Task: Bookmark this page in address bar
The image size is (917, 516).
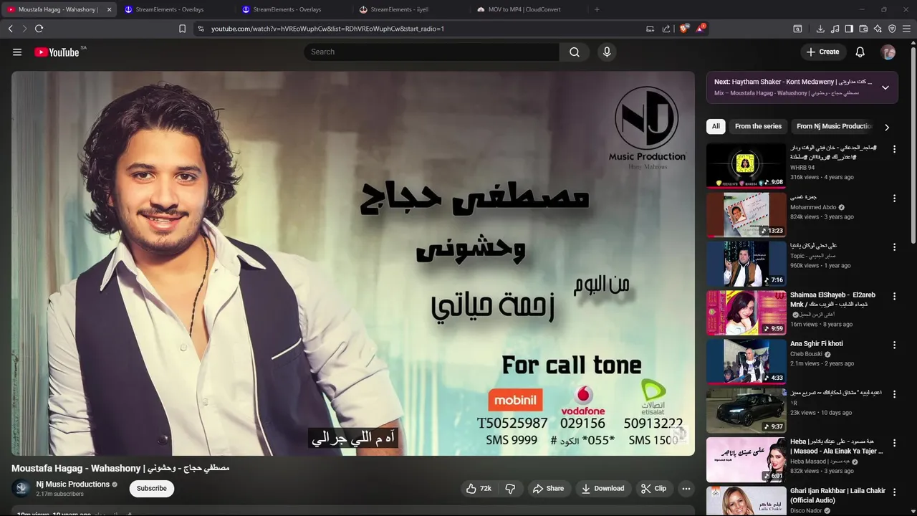Action: pos(182,29)
